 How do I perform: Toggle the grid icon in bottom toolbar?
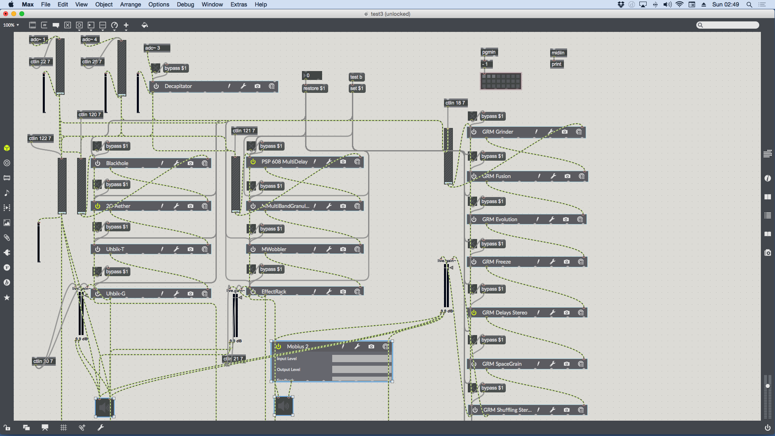pos(63,428)
